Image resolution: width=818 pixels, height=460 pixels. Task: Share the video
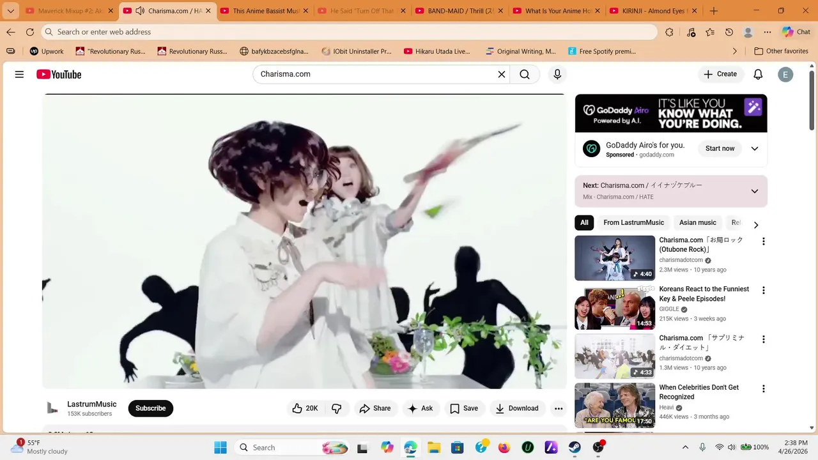coord(375,408)
